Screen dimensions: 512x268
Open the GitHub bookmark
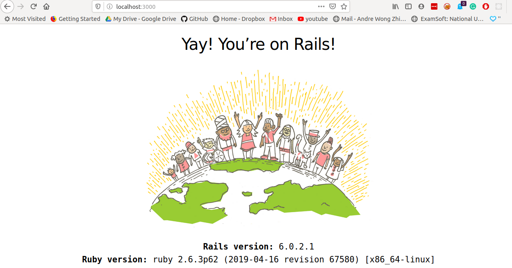click(x=194, y=19)
